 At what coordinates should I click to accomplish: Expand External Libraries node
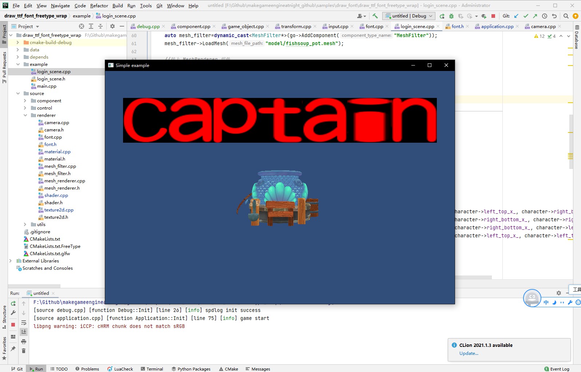(x=11, y=261)
